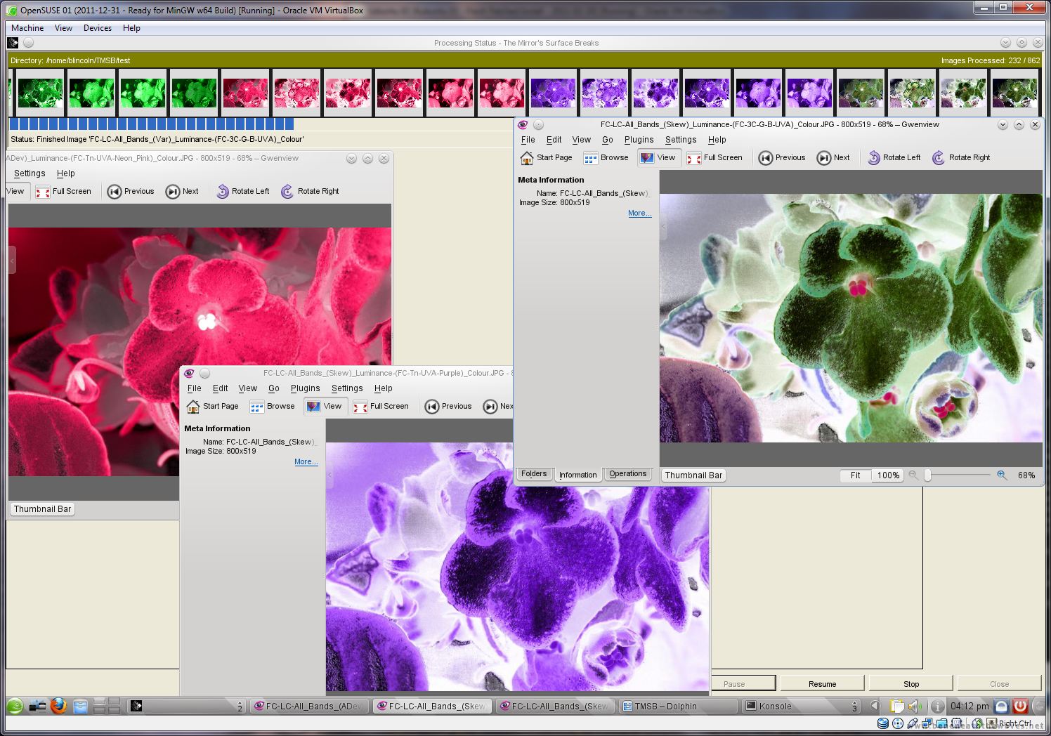Go to Previous image in Neon Pink Gwenview
Image resolution: width=1051 pixels, height=736 pixels.
coord(131,192)
